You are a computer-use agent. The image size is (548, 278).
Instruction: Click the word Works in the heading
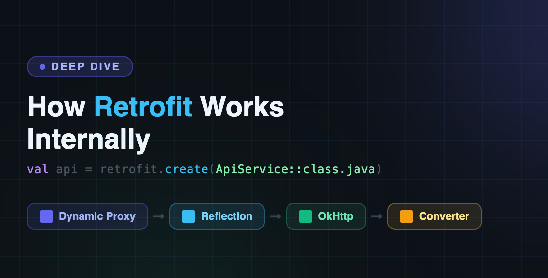(242, 107)
